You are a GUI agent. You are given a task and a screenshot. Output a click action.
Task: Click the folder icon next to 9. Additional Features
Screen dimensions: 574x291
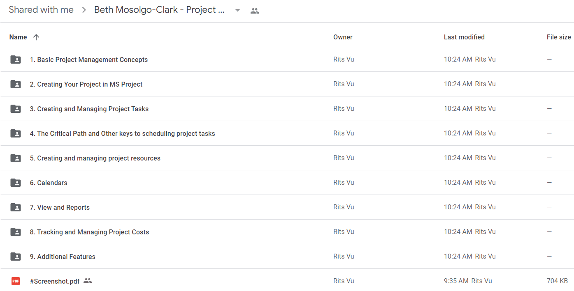pos(16,257)
